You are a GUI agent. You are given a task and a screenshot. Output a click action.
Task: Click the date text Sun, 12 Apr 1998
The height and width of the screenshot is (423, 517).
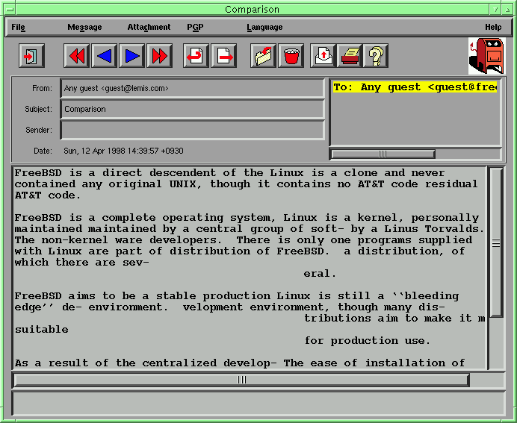[123, 151]
